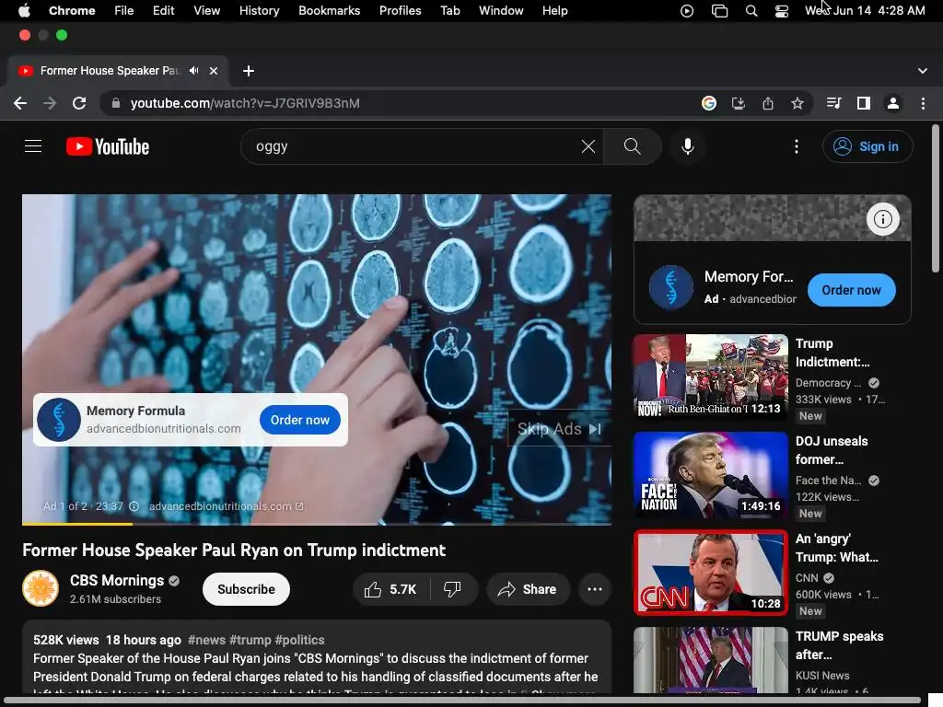Open macOS Control Center icon
Viewport: 943px width, 707px height.
pos(781,11)
